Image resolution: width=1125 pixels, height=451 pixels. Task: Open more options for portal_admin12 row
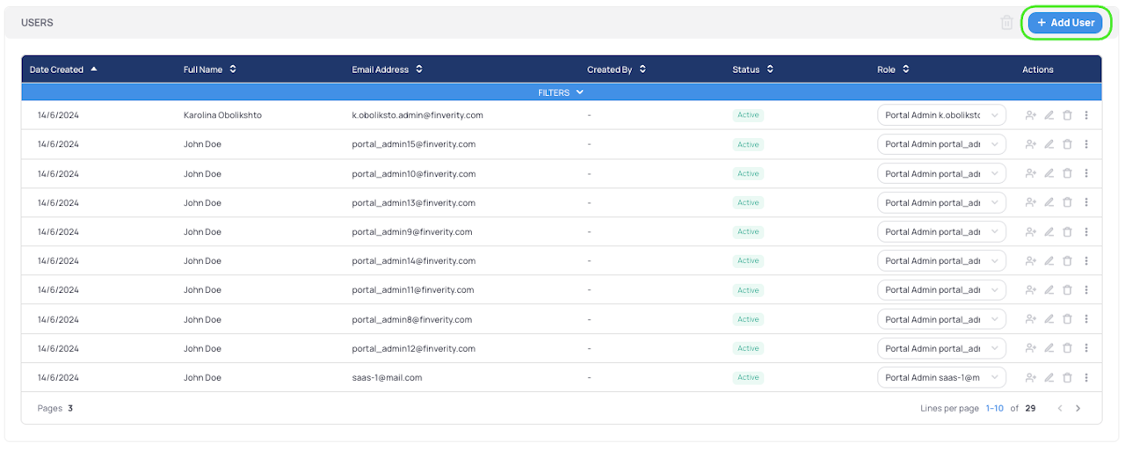pos(1086,348)
